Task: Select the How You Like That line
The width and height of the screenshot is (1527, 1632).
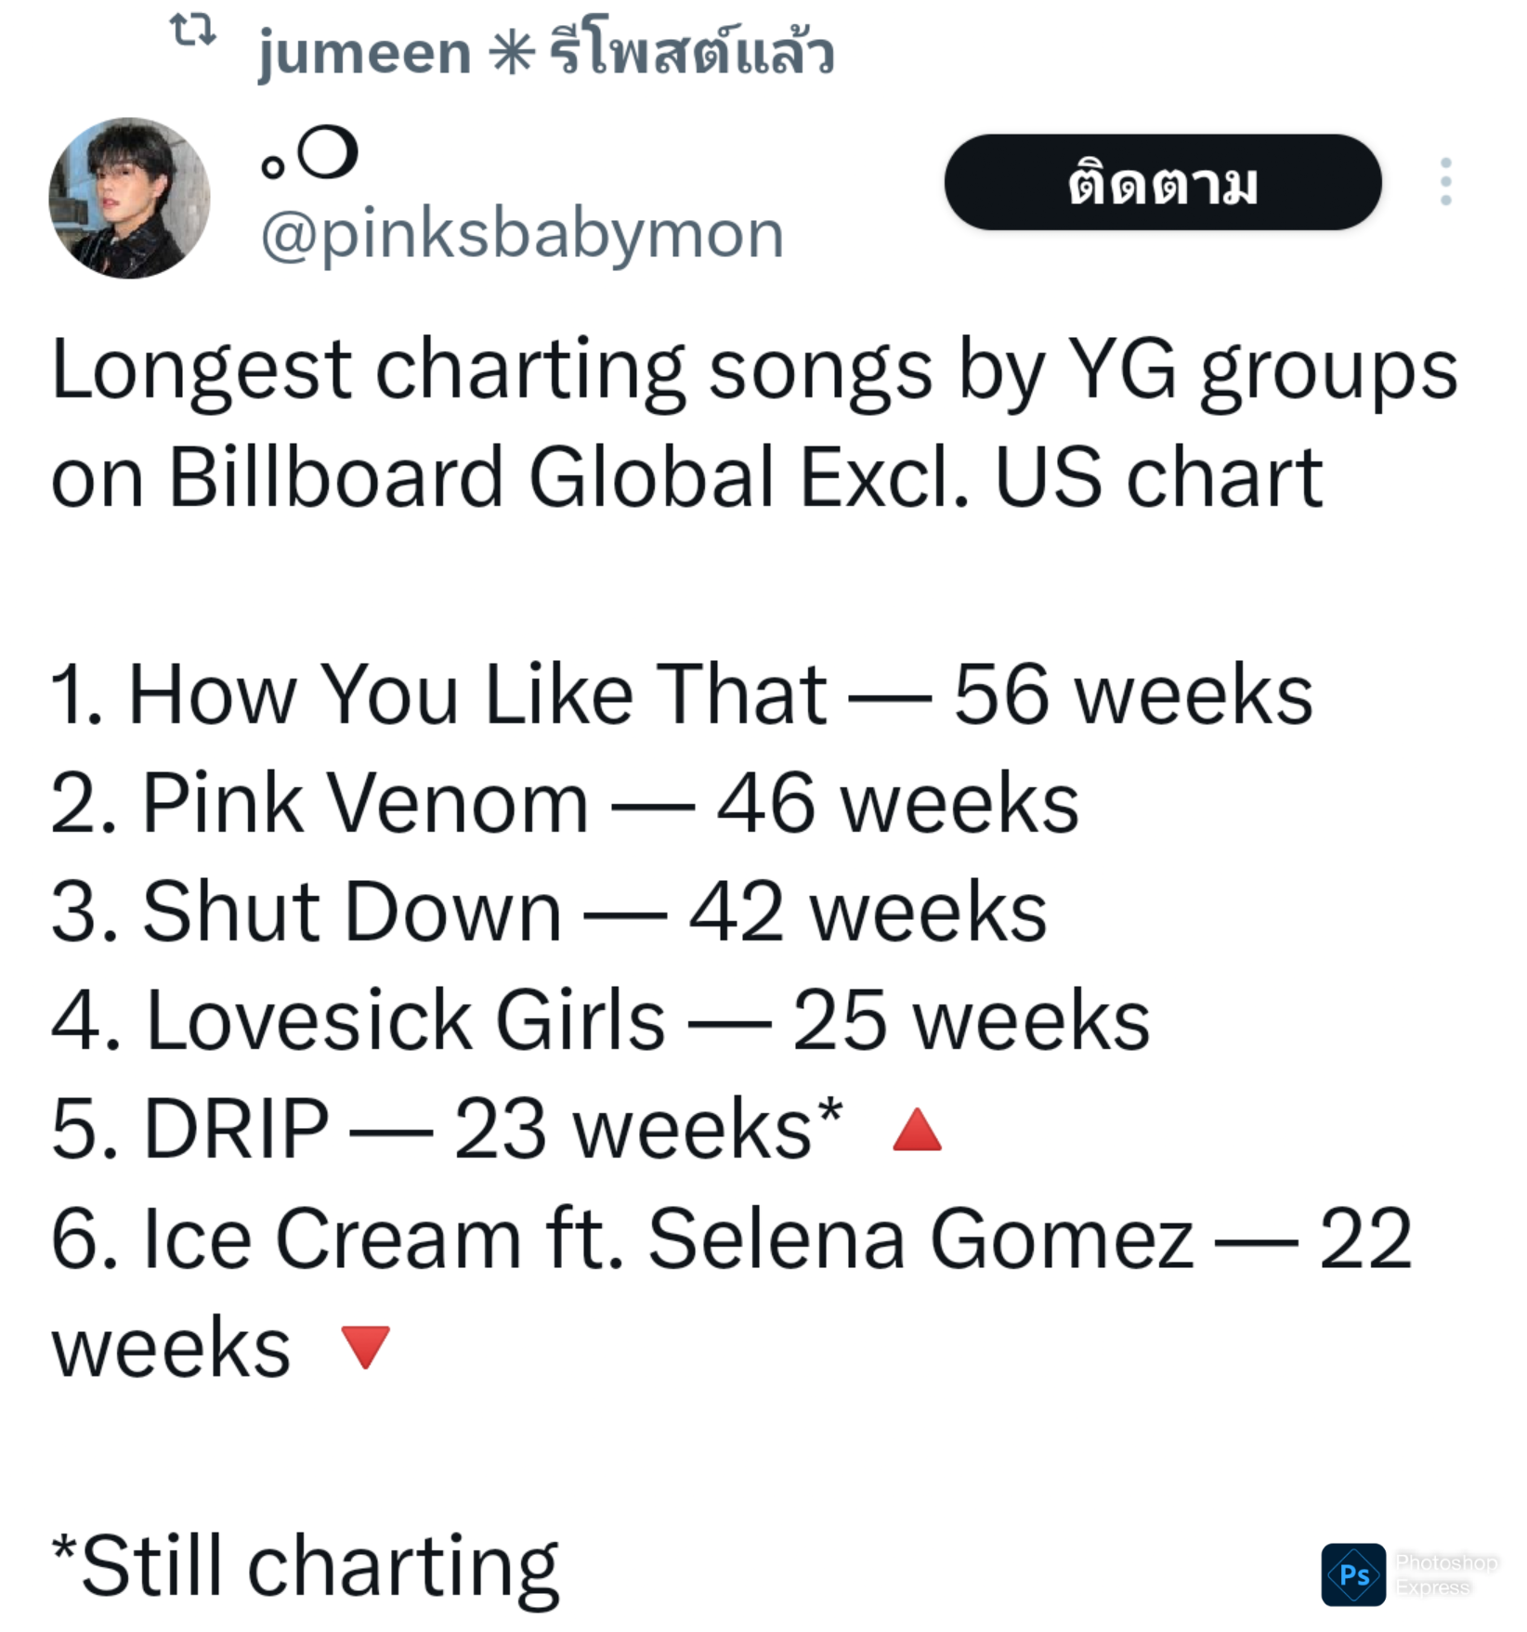Action: (682, 694)
